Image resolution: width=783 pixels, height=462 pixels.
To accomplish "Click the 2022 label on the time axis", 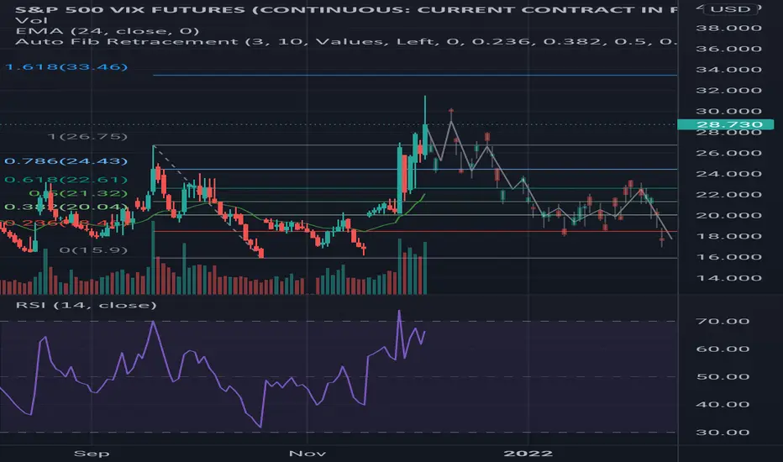I will click(528, 454).
